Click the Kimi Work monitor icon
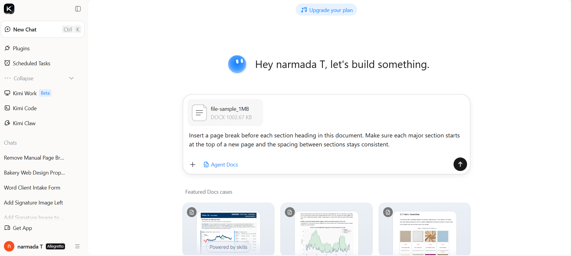The height and width of the screenshot is (256, 571). pos(7,93)
